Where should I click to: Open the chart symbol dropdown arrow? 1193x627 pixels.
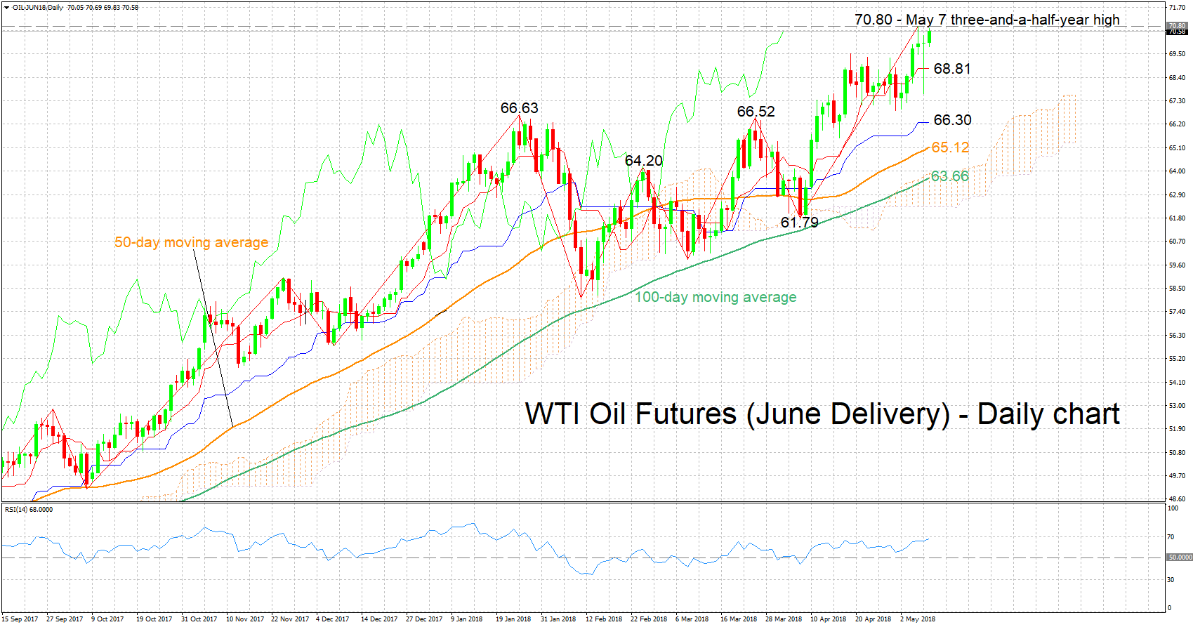click(6, 8)
